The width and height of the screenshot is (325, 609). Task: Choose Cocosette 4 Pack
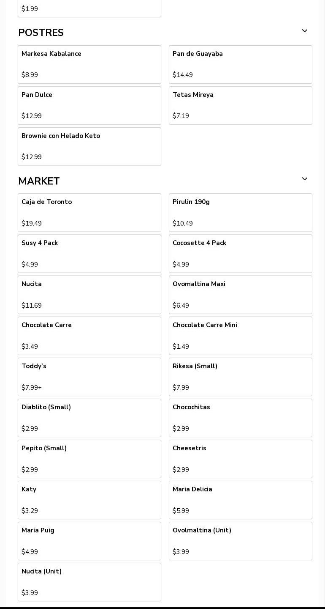(240, 254)
